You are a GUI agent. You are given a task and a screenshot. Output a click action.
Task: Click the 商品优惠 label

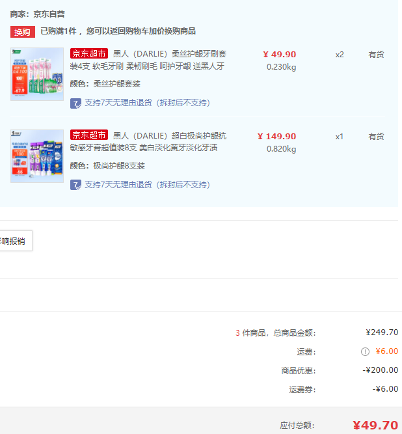coord(299,371)
